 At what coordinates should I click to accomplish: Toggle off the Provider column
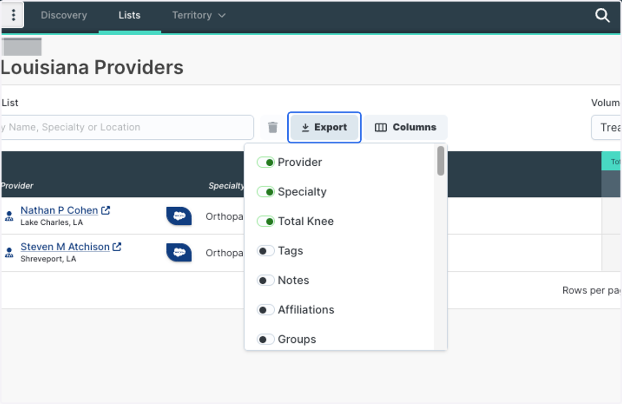pos(266,163)
